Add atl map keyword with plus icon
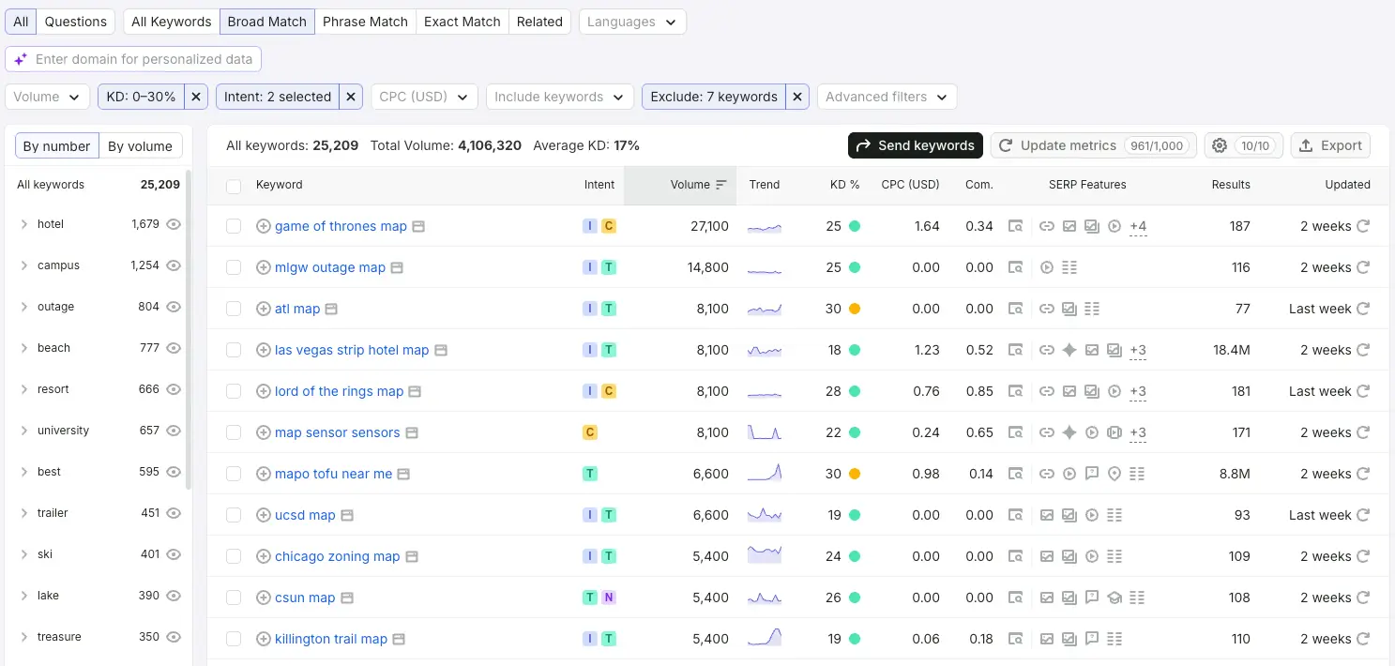The width and height of the screenshot is (1395, 666). coord(264,309)
